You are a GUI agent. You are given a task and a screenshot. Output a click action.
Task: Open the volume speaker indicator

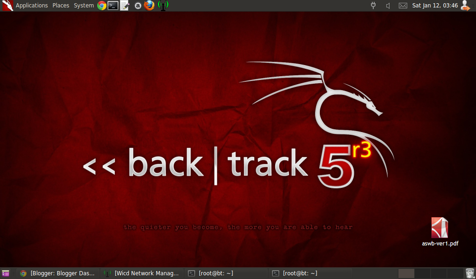click(388, 6)
